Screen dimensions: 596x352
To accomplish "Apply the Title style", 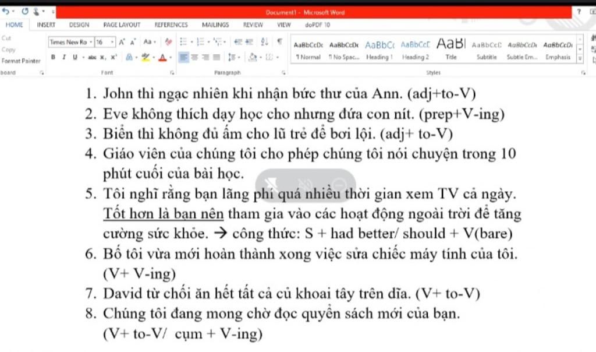I will (x=451, y=50).
